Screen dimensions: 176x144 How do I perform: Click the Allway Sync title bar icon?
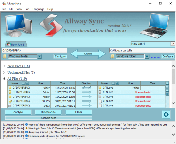pyautogui.click(x=4, y=4)
